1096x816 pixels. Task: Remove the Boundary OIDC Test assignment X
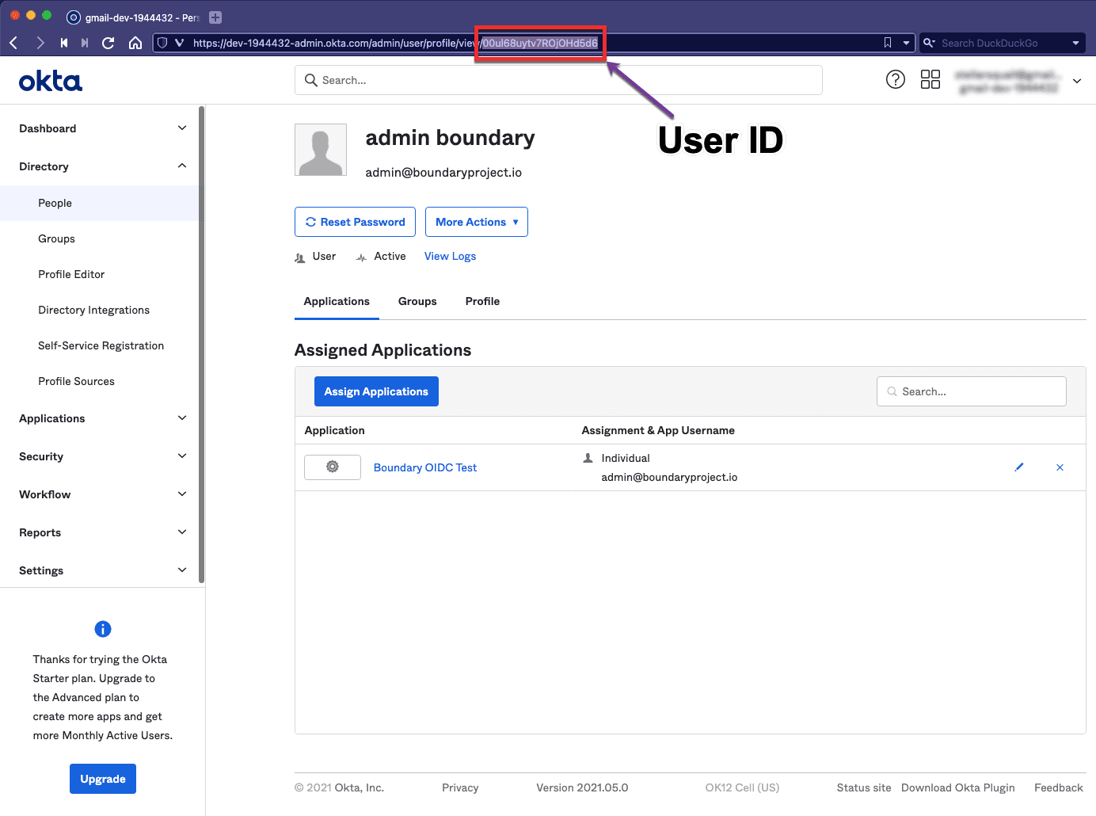click(1060, 467)
